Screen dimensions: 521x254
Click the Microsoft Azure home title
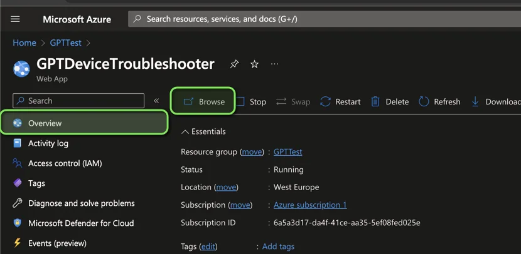pyautogui.click(x=77, y=19)
